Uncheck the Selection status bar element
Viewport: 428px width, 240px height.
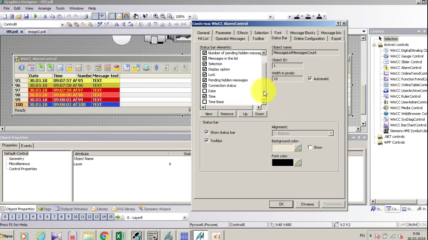pos(205,64)
